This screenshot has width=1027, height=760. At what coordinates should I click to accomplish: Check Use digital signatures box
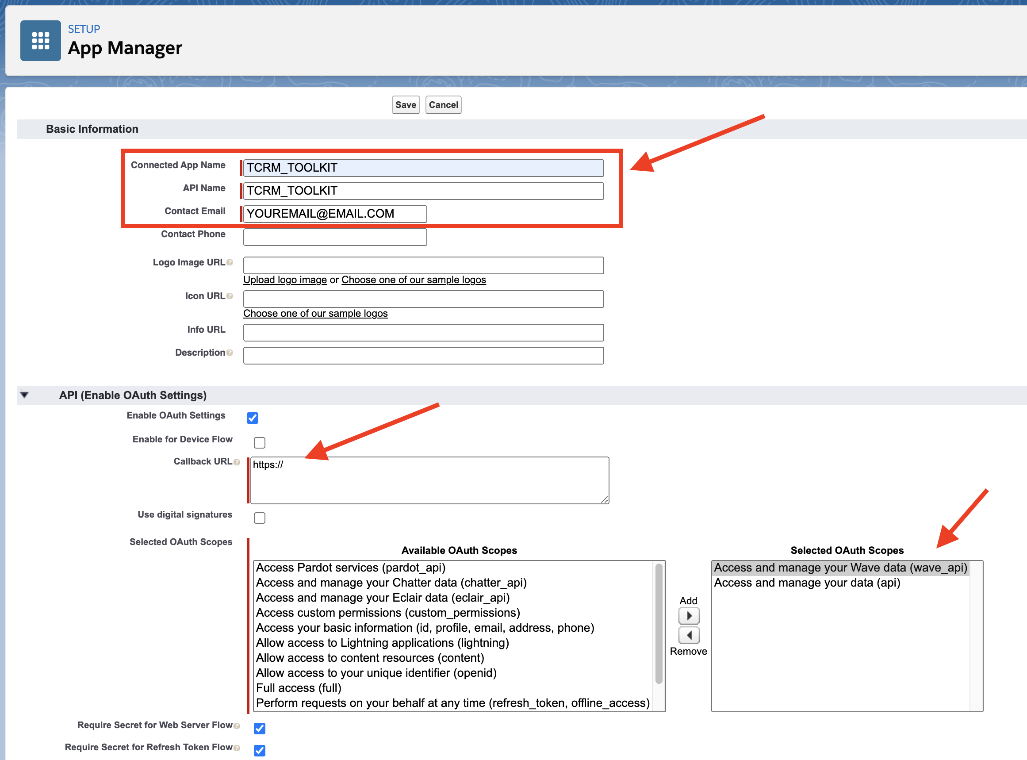pyautogui.click(x=259, y=518)
